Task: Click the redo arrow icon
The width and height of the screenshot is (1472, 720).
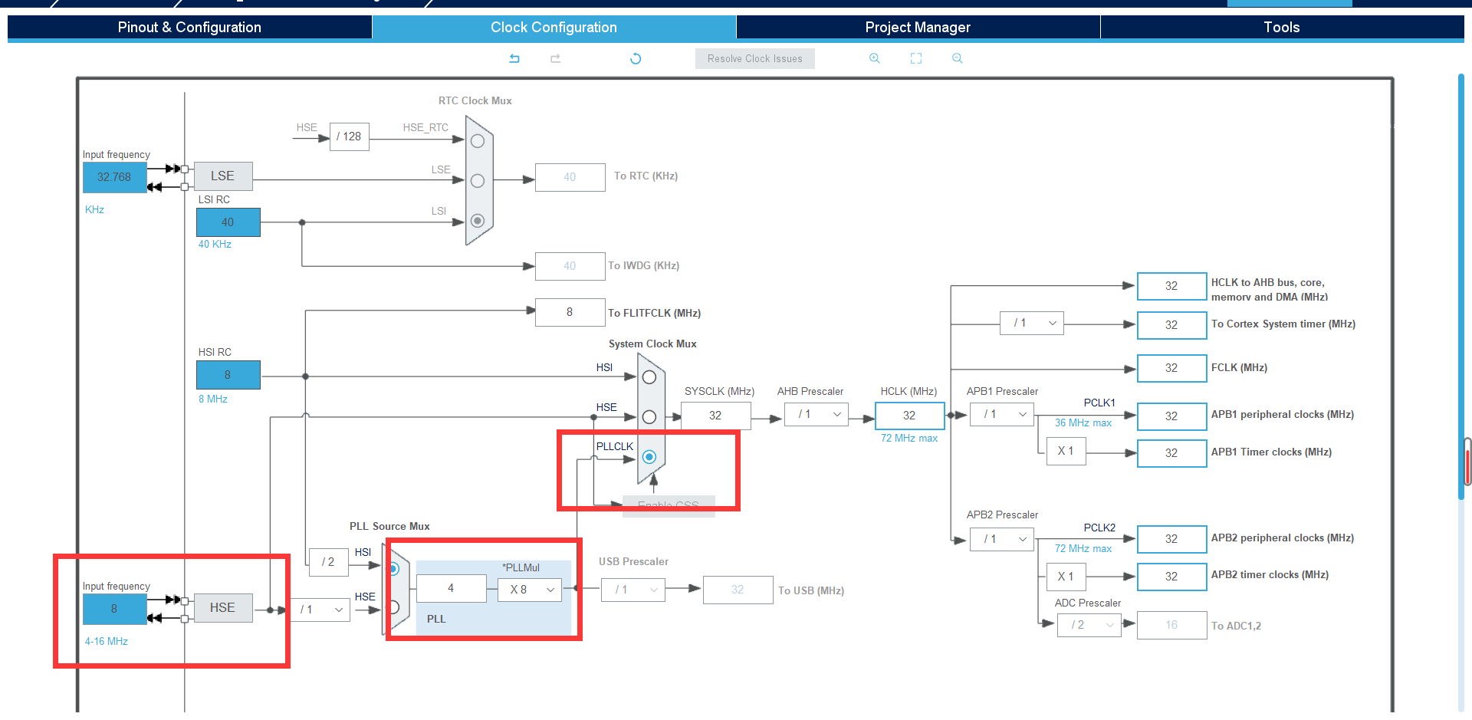Action: click(x=555, y=58)
